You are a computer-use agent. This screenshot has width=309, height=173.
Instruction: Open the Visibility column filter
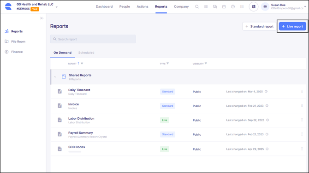(x=206, y=63)
